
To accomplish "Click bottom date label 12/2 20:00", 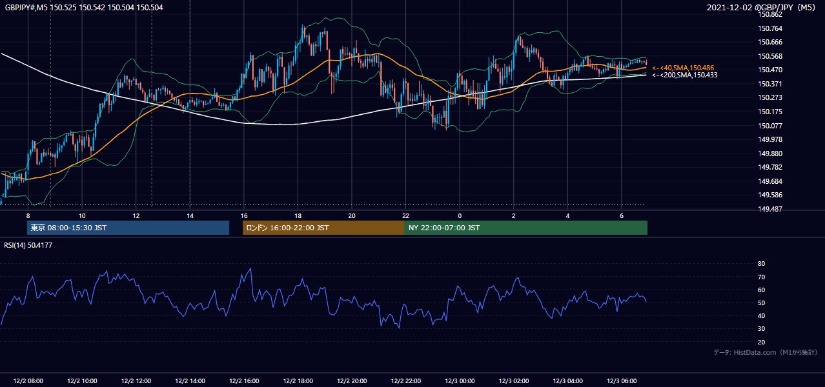I will (x=352, y=381).
